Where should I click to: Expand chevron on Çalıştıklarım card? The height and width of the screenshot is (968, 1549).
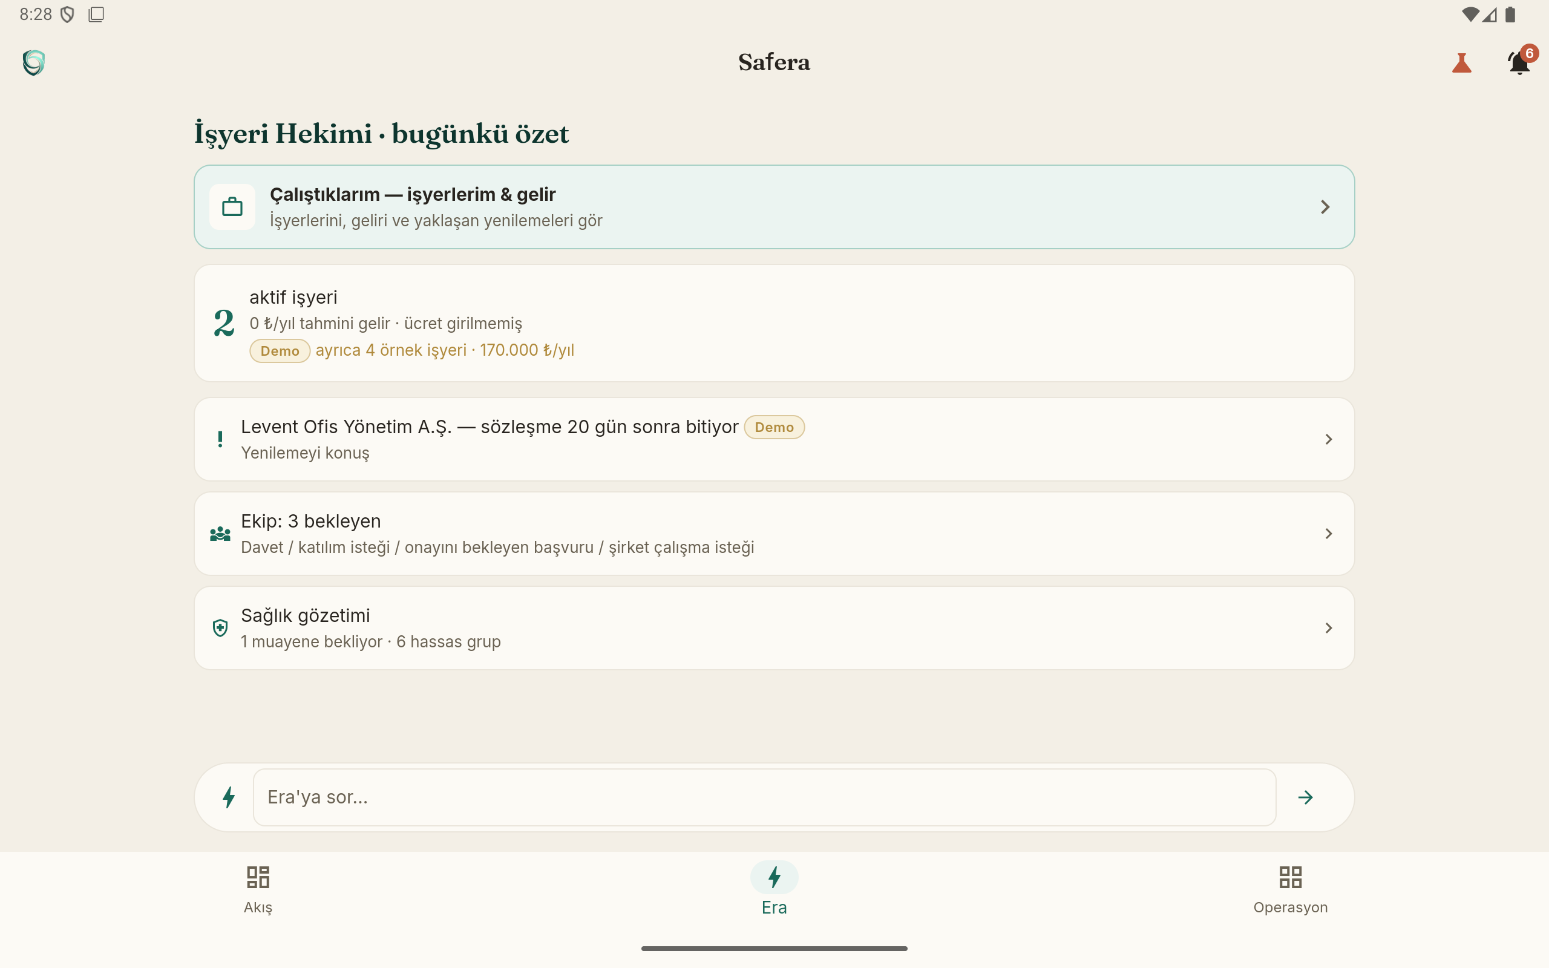click(1325, 207)
